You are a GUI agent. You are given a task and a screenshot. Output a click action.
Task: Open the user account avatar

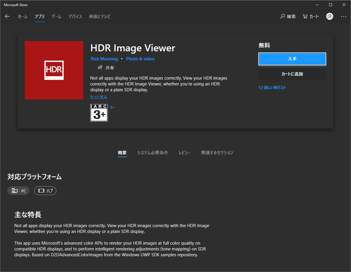(x=330, y=17)
